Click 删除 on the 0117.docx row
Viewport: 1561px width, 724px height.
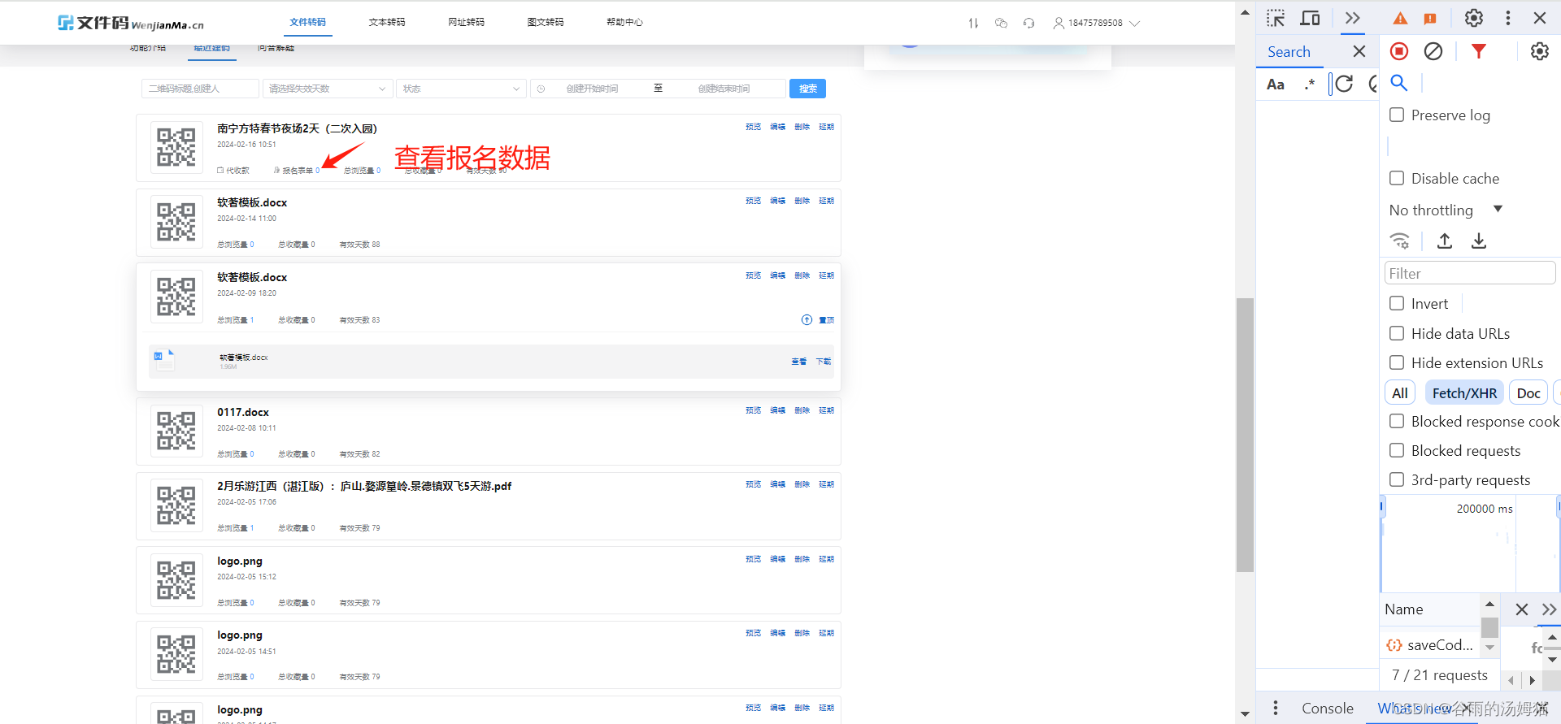802,410
